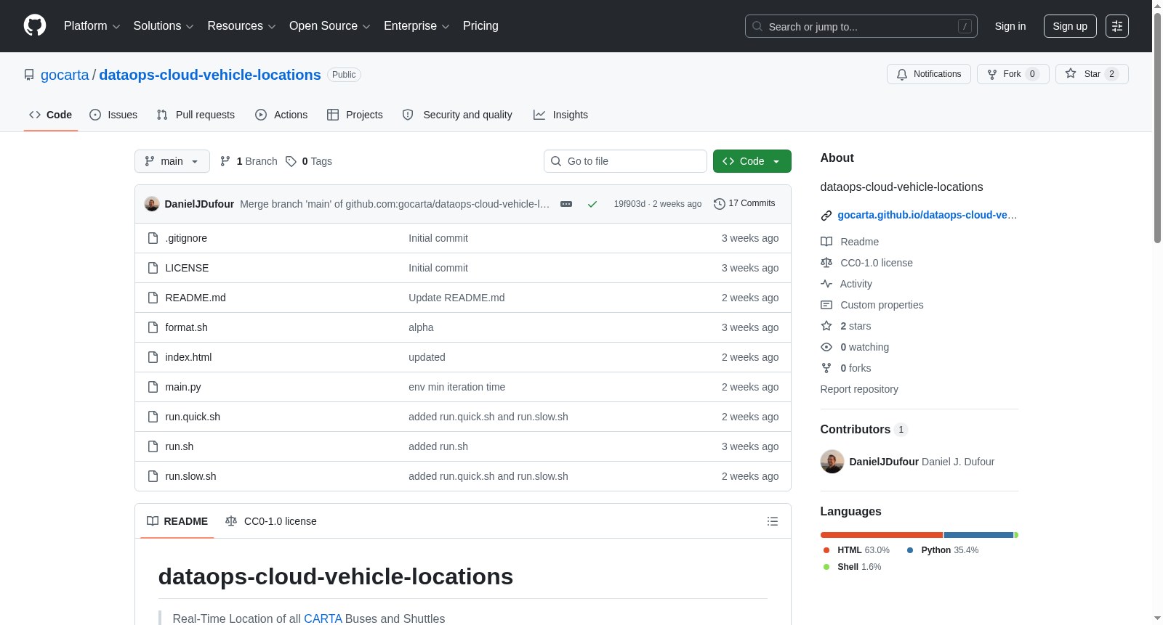The height and width of the screenshot is (625, 1163).
Task: Fork the repository
Action: (x=1013, y=74)
